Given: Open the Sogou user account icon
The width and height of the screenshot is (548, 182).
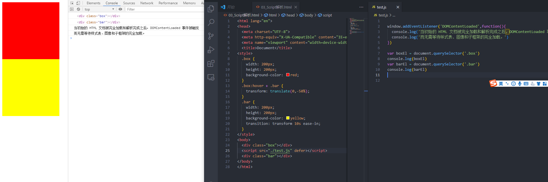Looking at the screenshot, I should 533,84.
